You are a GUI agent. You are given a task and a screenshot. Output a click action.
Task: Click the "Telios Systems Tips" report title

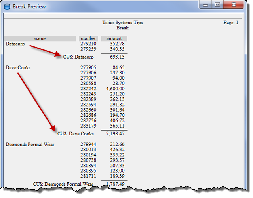pos(122,23)
